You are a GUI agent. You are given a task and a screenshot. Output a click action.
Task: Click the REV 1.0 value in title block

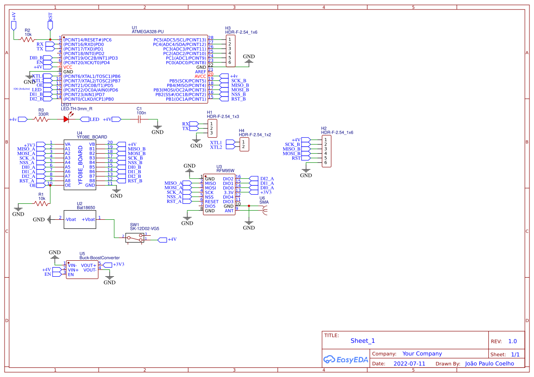tap(512, 341)
